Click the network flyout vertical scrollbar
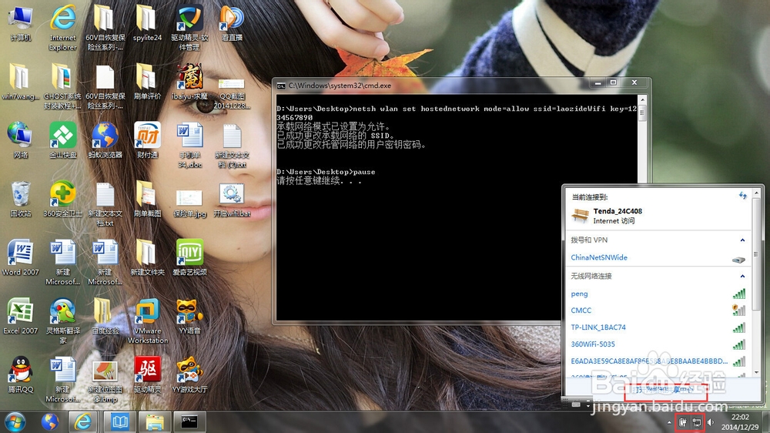 click(756, 283)
